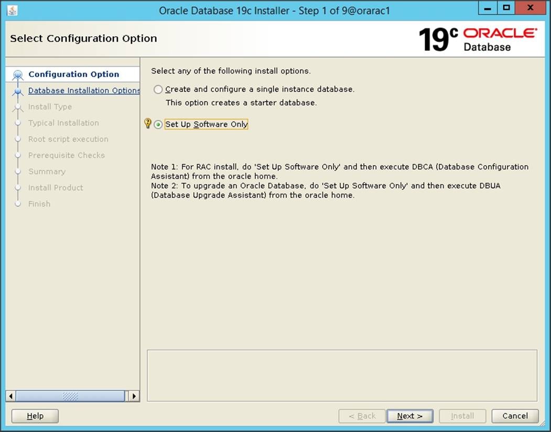The image size is (551, 432).
Task: Click the Configuration Option step bullet icon
Action: tap(18, 74)
